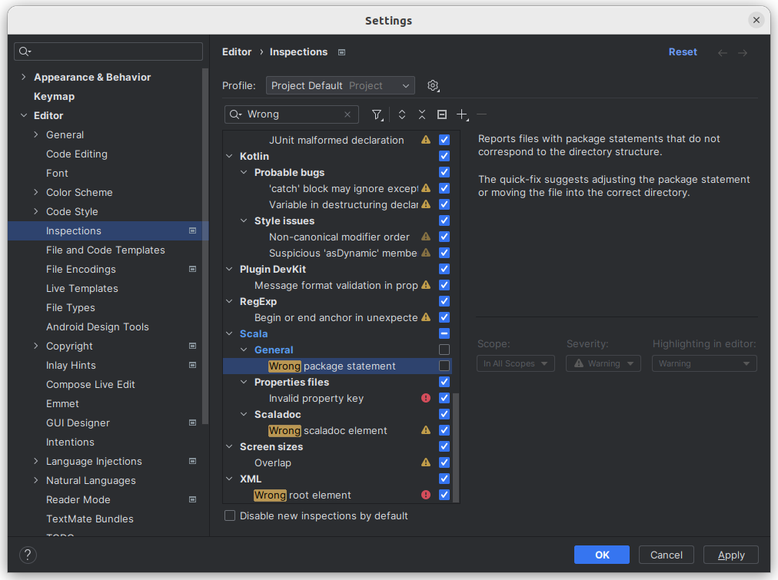778x580 pixels.
Task: Open the inspection filter funnel menu
Action: (x=377, y=114)
